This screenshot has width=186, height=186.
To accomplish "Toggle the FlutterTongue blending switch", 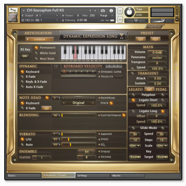I will tap(124, 115).
